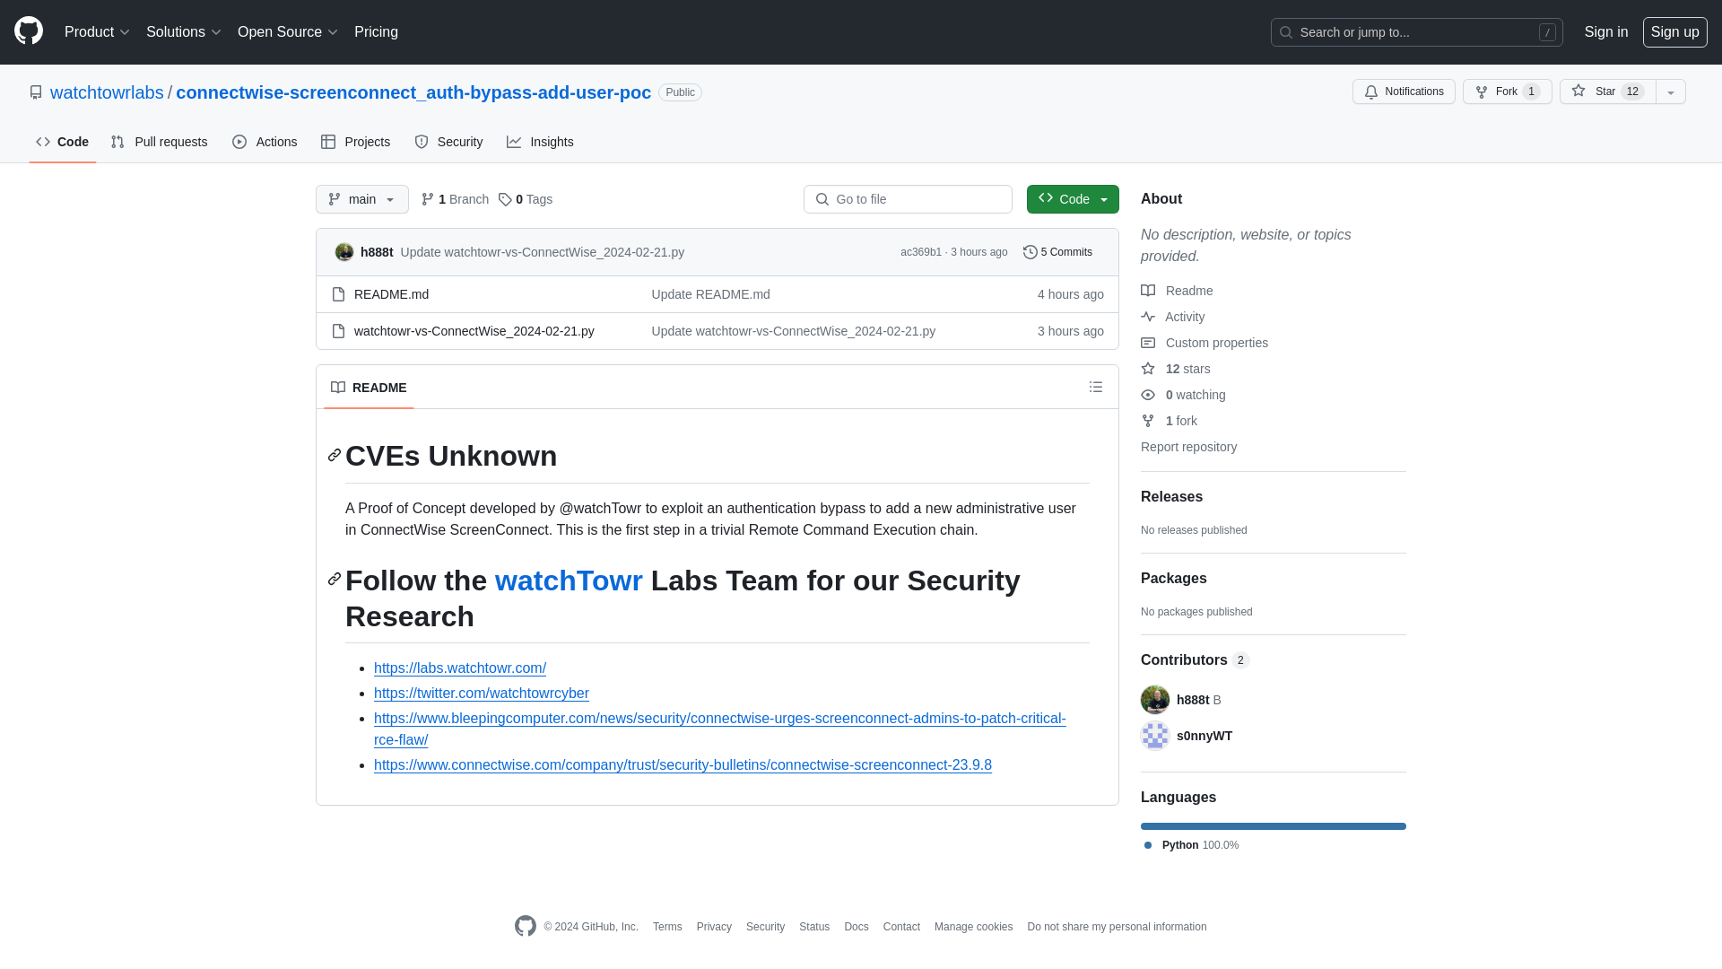Expand the more options menu
The height and width of the screenshot is (969, 1722).
click(1670, 92)
